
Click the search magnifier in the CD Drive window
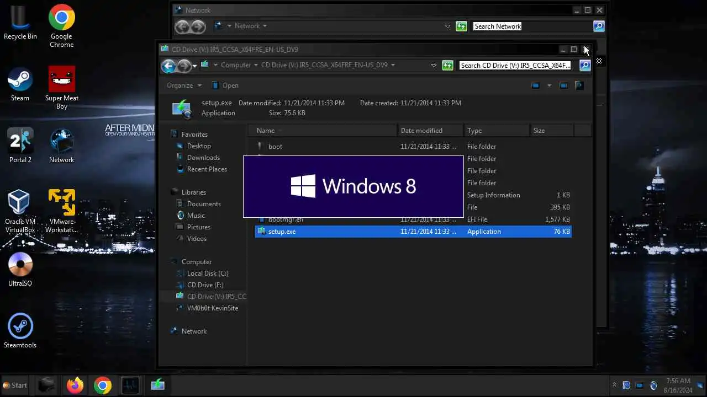[x=584, y=65]
